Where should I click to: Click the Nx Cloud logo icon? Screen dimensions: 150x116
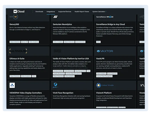(x=15, y=11)
